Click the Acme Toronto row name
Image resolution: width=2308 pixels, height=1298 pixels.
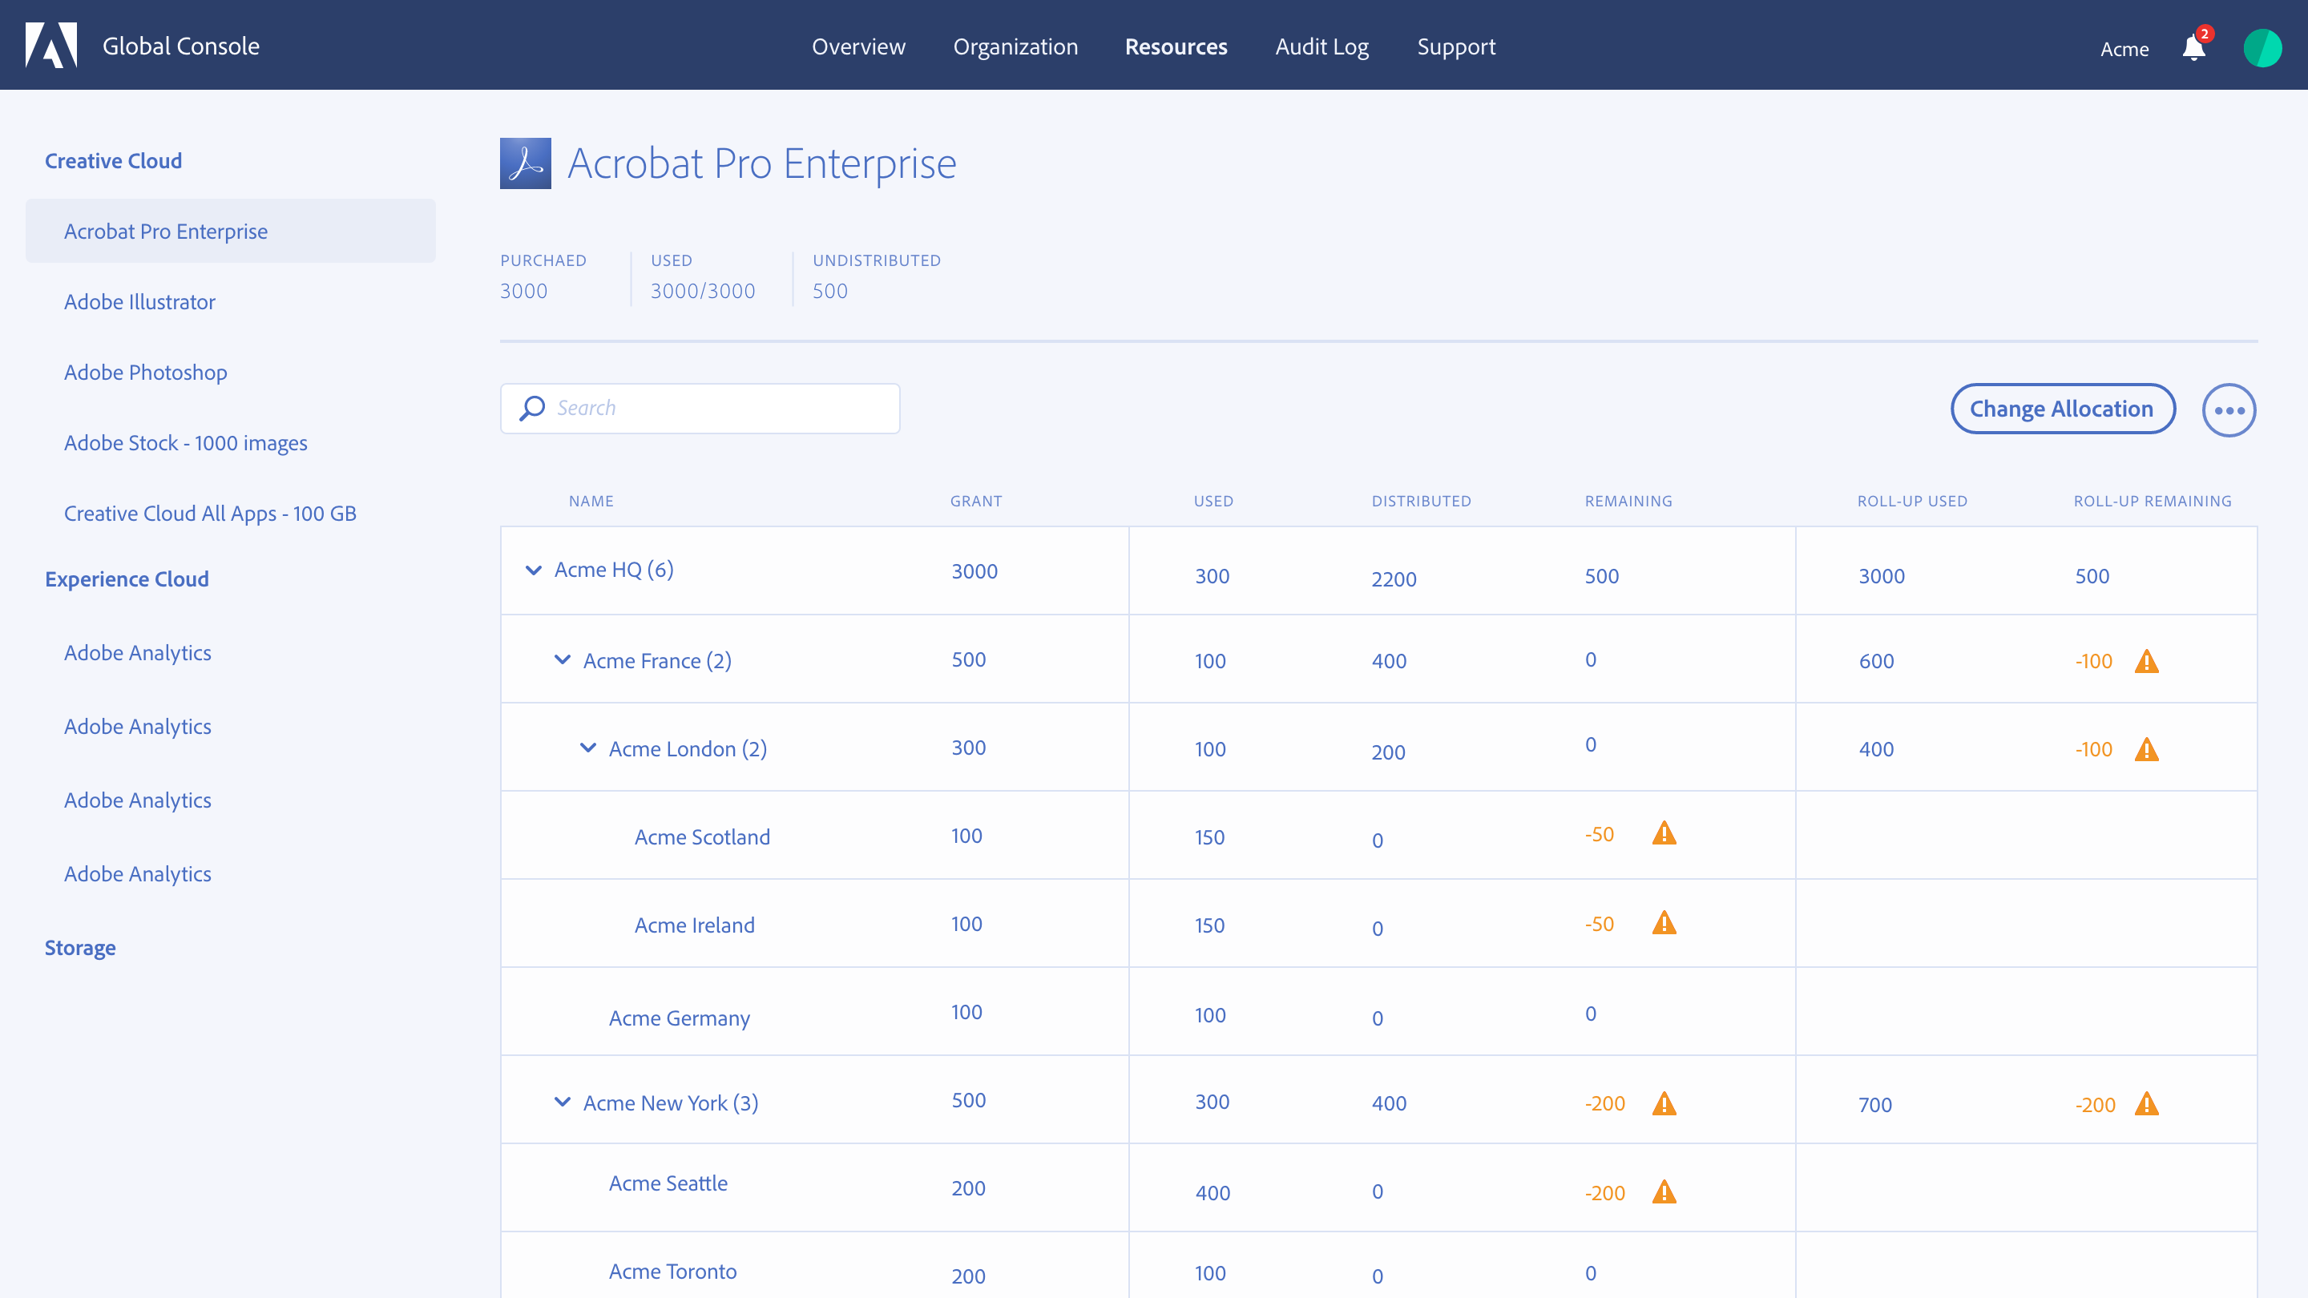coord(673,1271)
